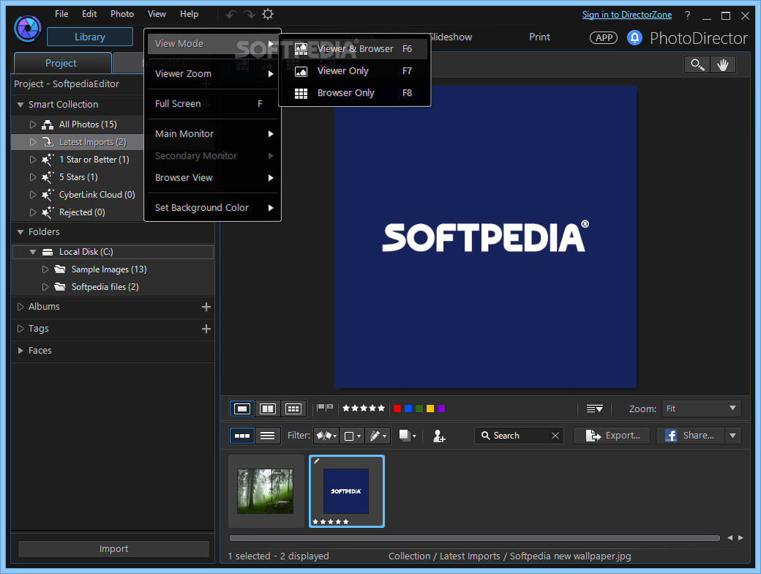
Task: Open the flag filter dropdown
Action: [326, 436]
